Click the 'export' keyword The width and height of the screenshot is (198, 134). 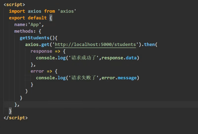[17, 18]
